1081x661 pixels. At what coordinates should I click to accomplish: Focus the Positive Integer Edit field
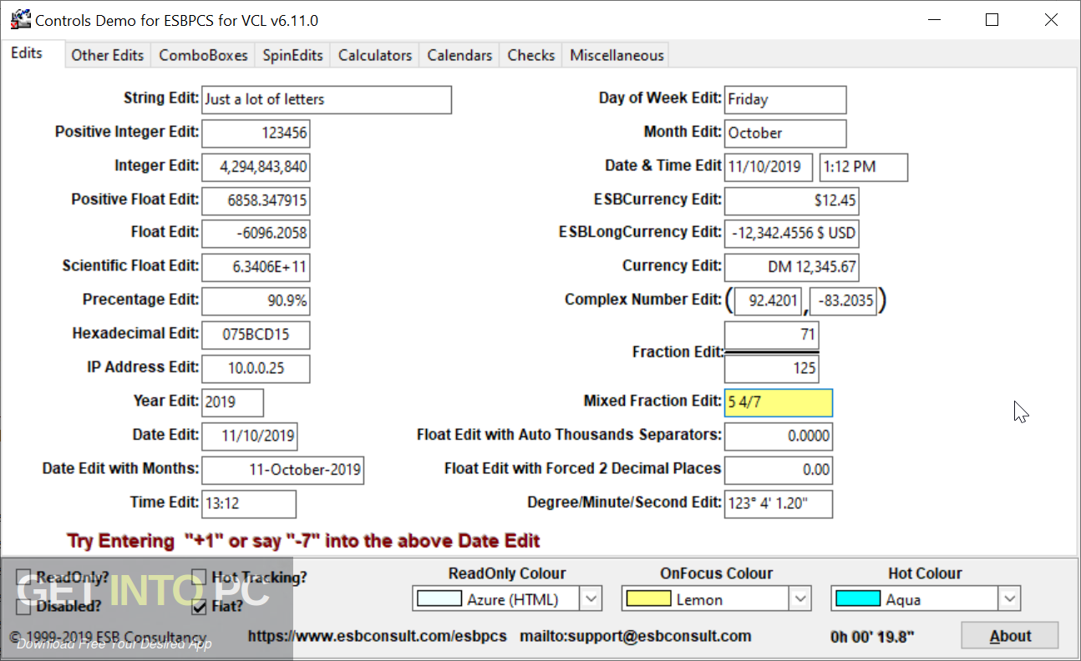click(x=256, y=133)
